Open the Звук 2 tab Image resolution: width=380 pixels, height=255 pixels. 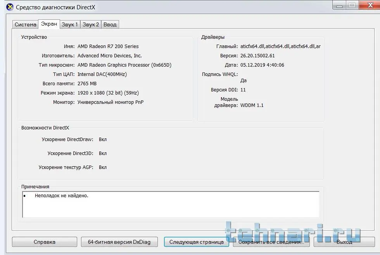coord(91,24)
